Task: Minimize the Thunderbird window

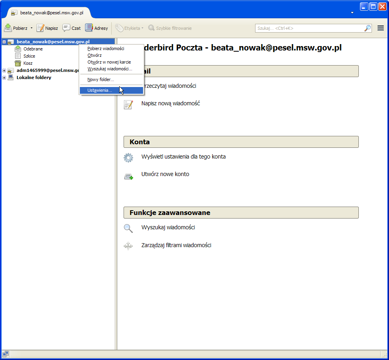Action: (364, 7)
